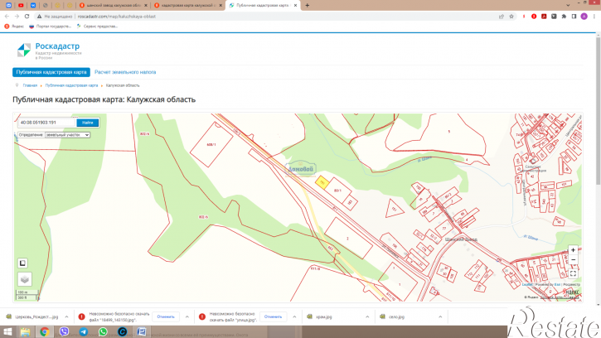
Task: Launch WhatsApp from the taskbar
Action: [x=103, y=331]
